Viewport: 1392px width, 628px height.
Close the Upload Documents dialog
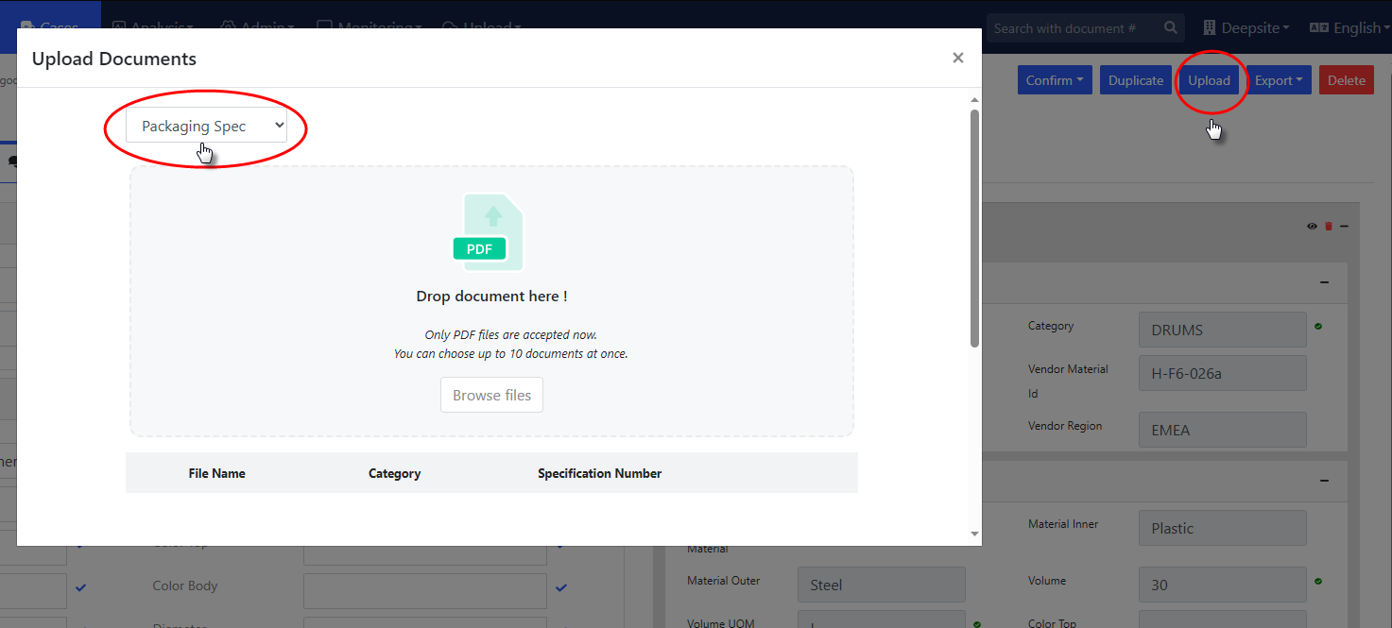point(957,58)
